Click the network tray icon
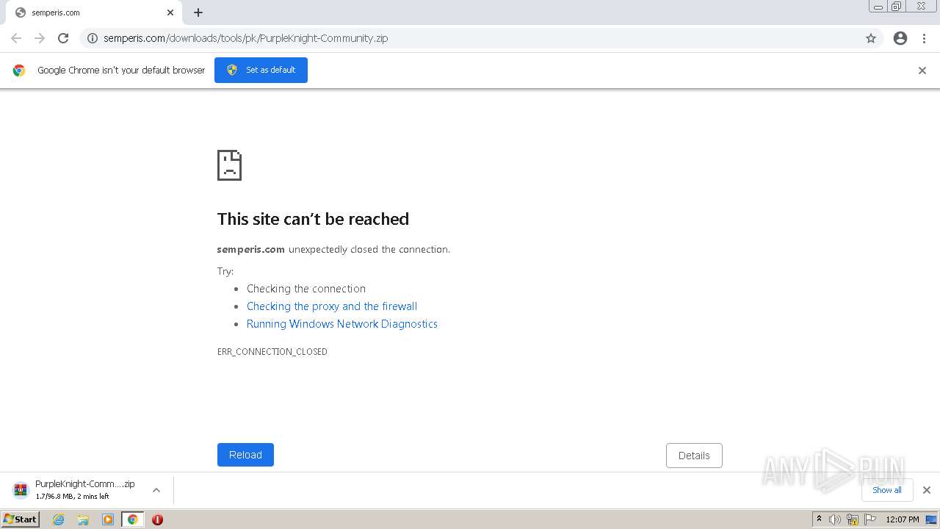Viewport: 940px width, 529px height. [x=853, y=520]
